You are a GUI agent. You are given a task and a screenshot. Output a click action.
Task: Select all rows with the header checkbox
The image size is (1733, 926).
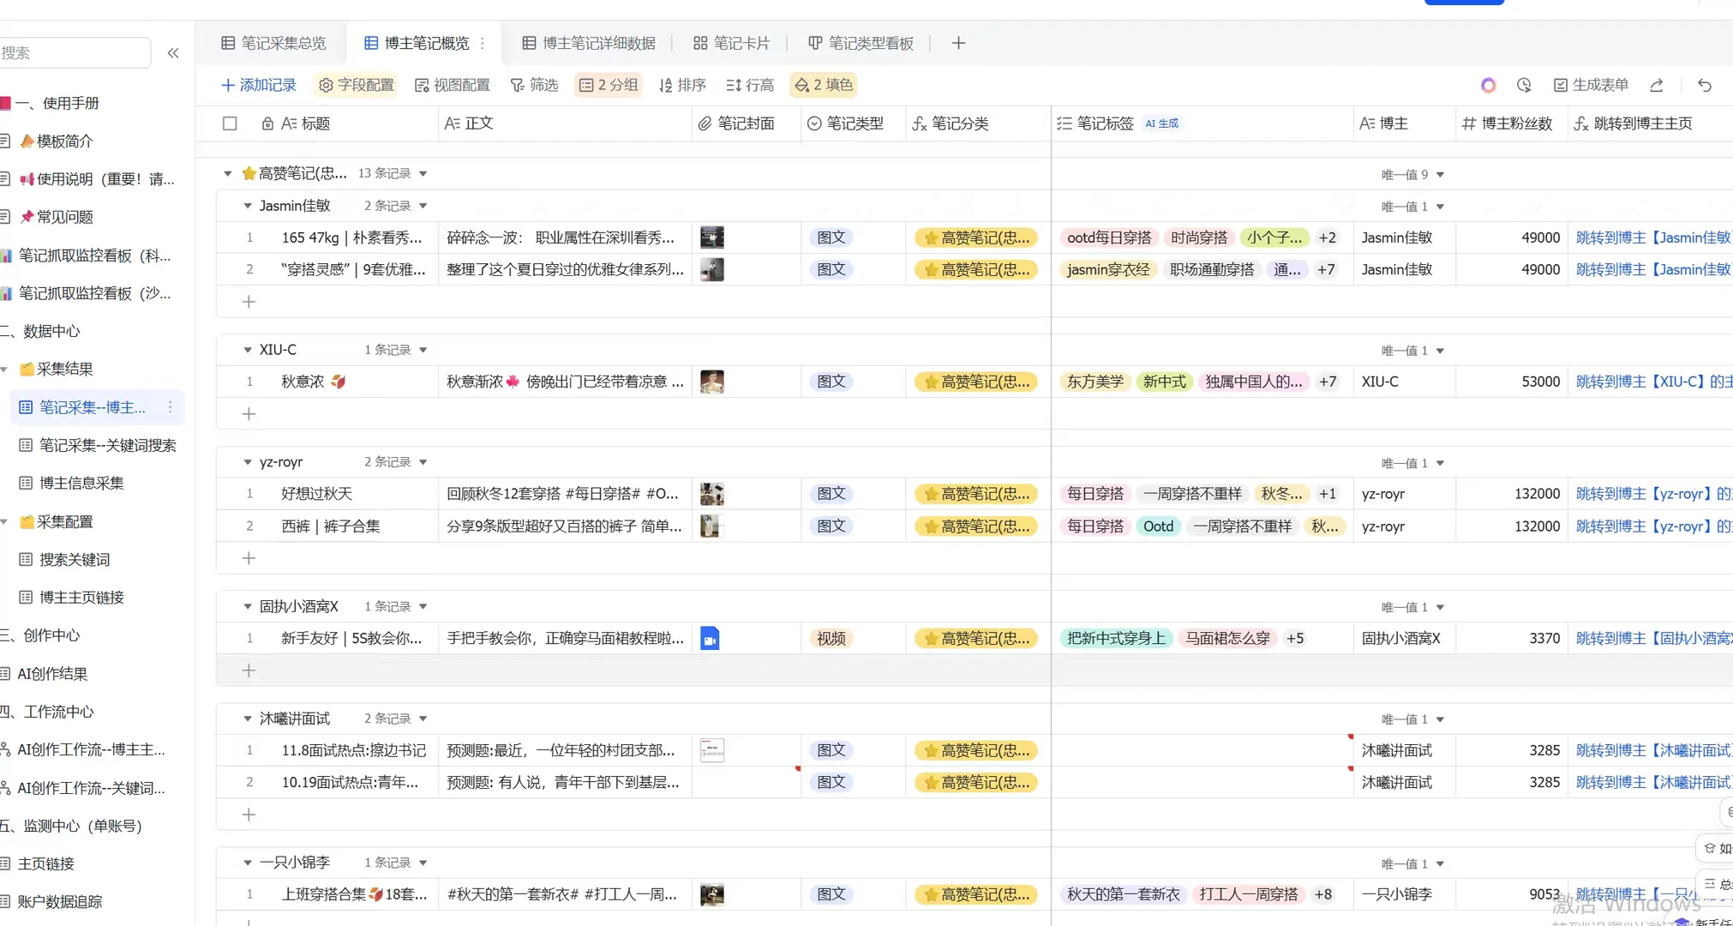pyautogui.click(x=230, y=123)
